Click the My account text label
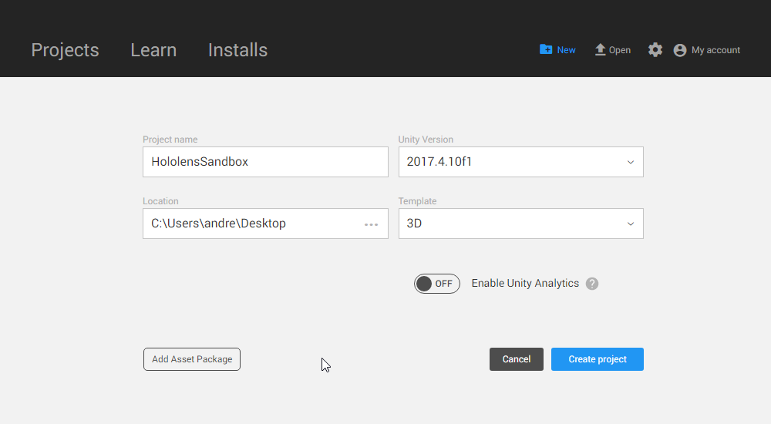The image size is (771, 424). click(x=715, y=50)
